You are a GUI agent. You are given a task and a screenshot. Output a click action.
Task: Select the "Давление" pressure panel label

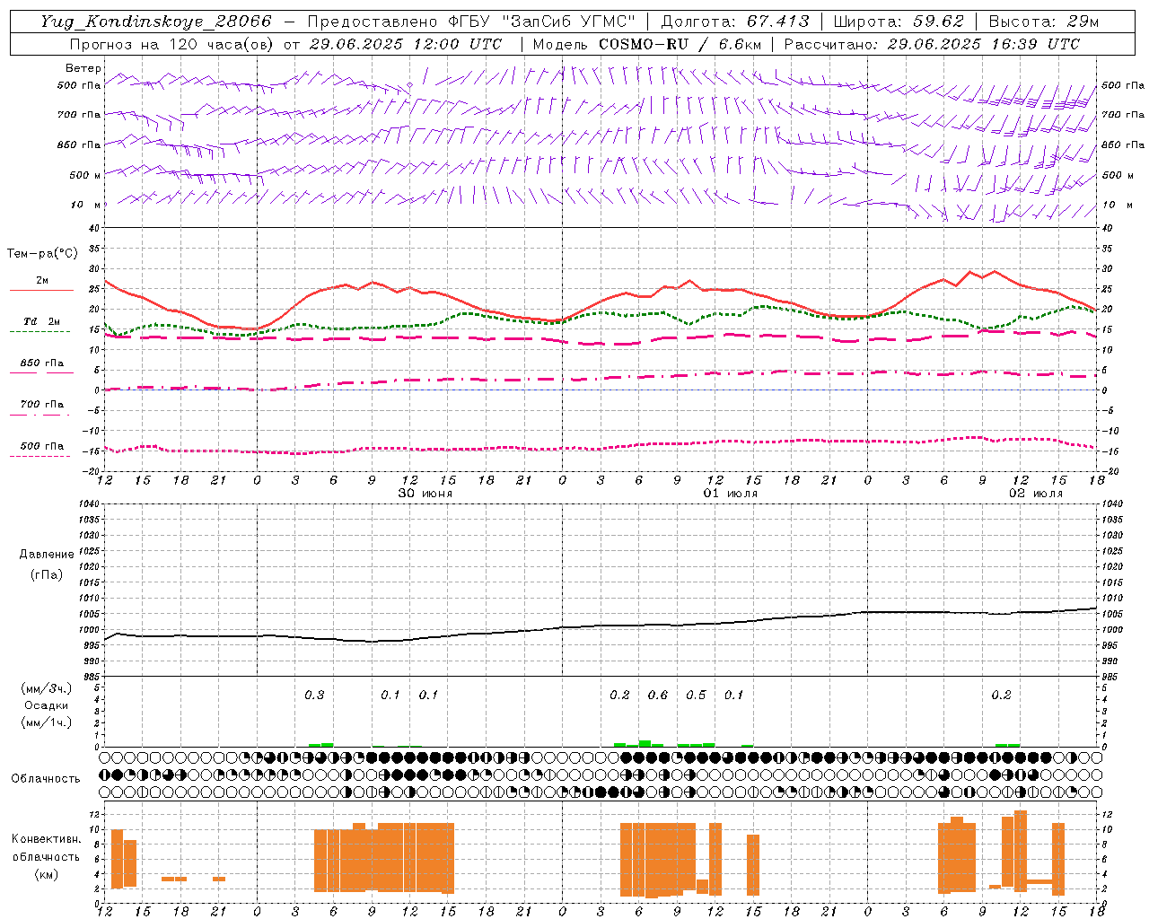click(x=46, y=555)
